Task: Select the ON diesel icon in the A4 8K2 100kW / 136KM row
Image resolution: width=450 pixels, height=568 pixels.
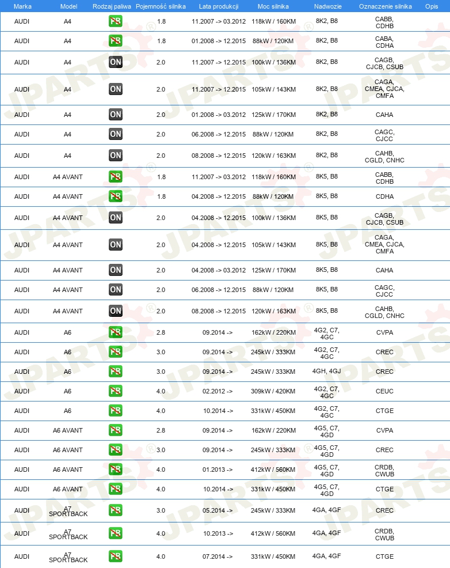Action: pos(116,62)
